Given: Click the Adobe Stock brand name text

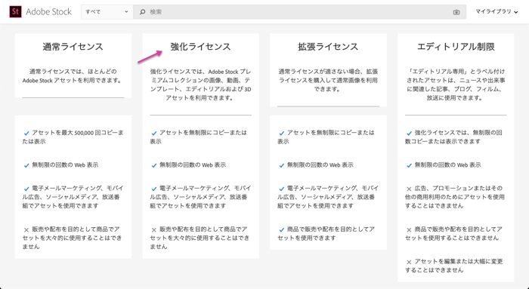Looking at the screenshot, I should (48, 12).
